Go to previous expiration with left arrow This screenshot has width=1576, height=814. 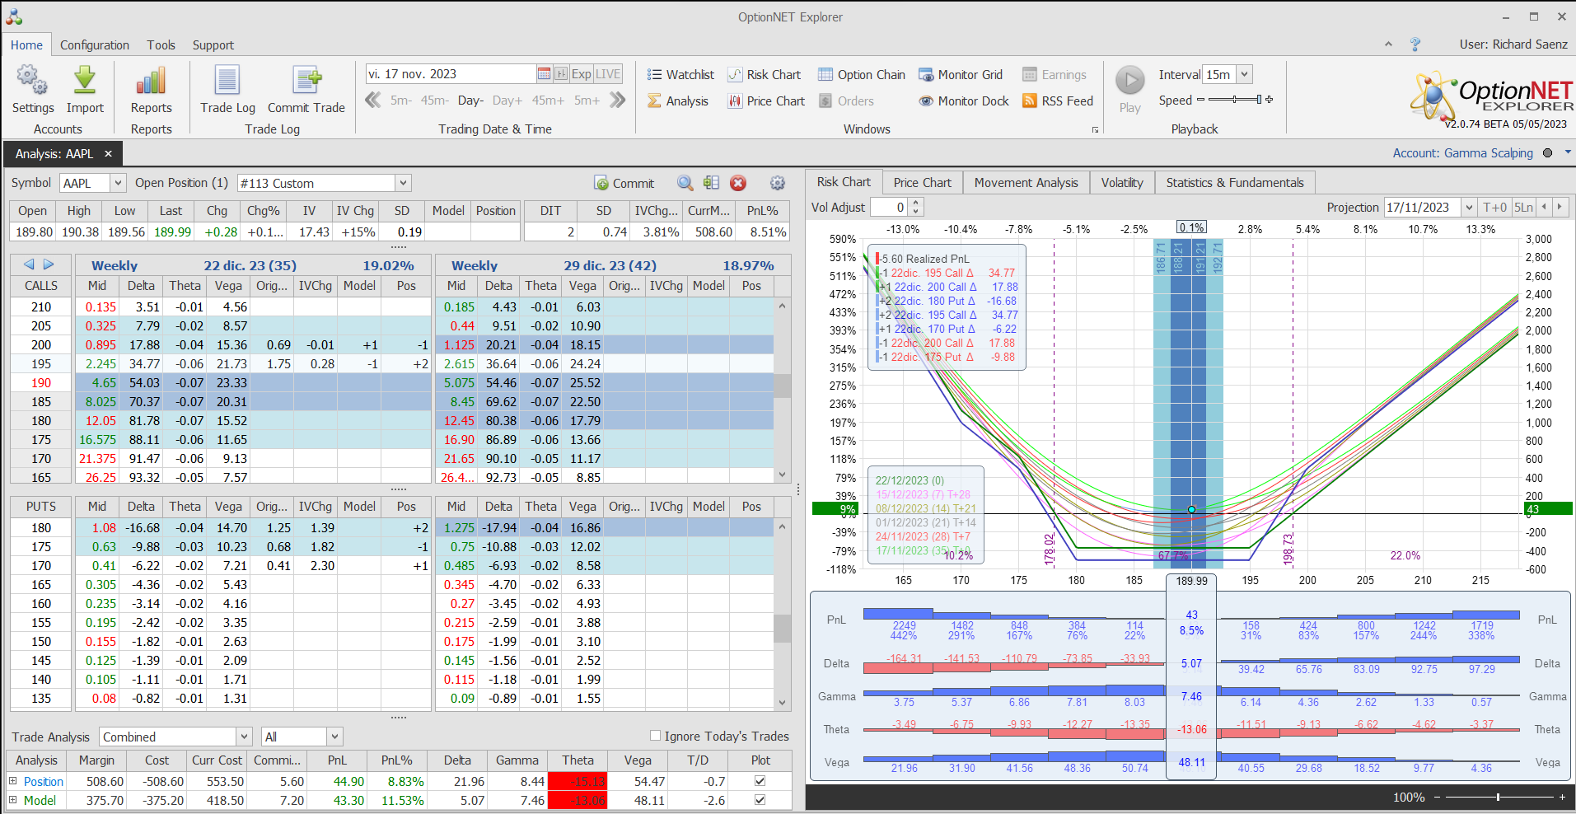click(29, 264)
